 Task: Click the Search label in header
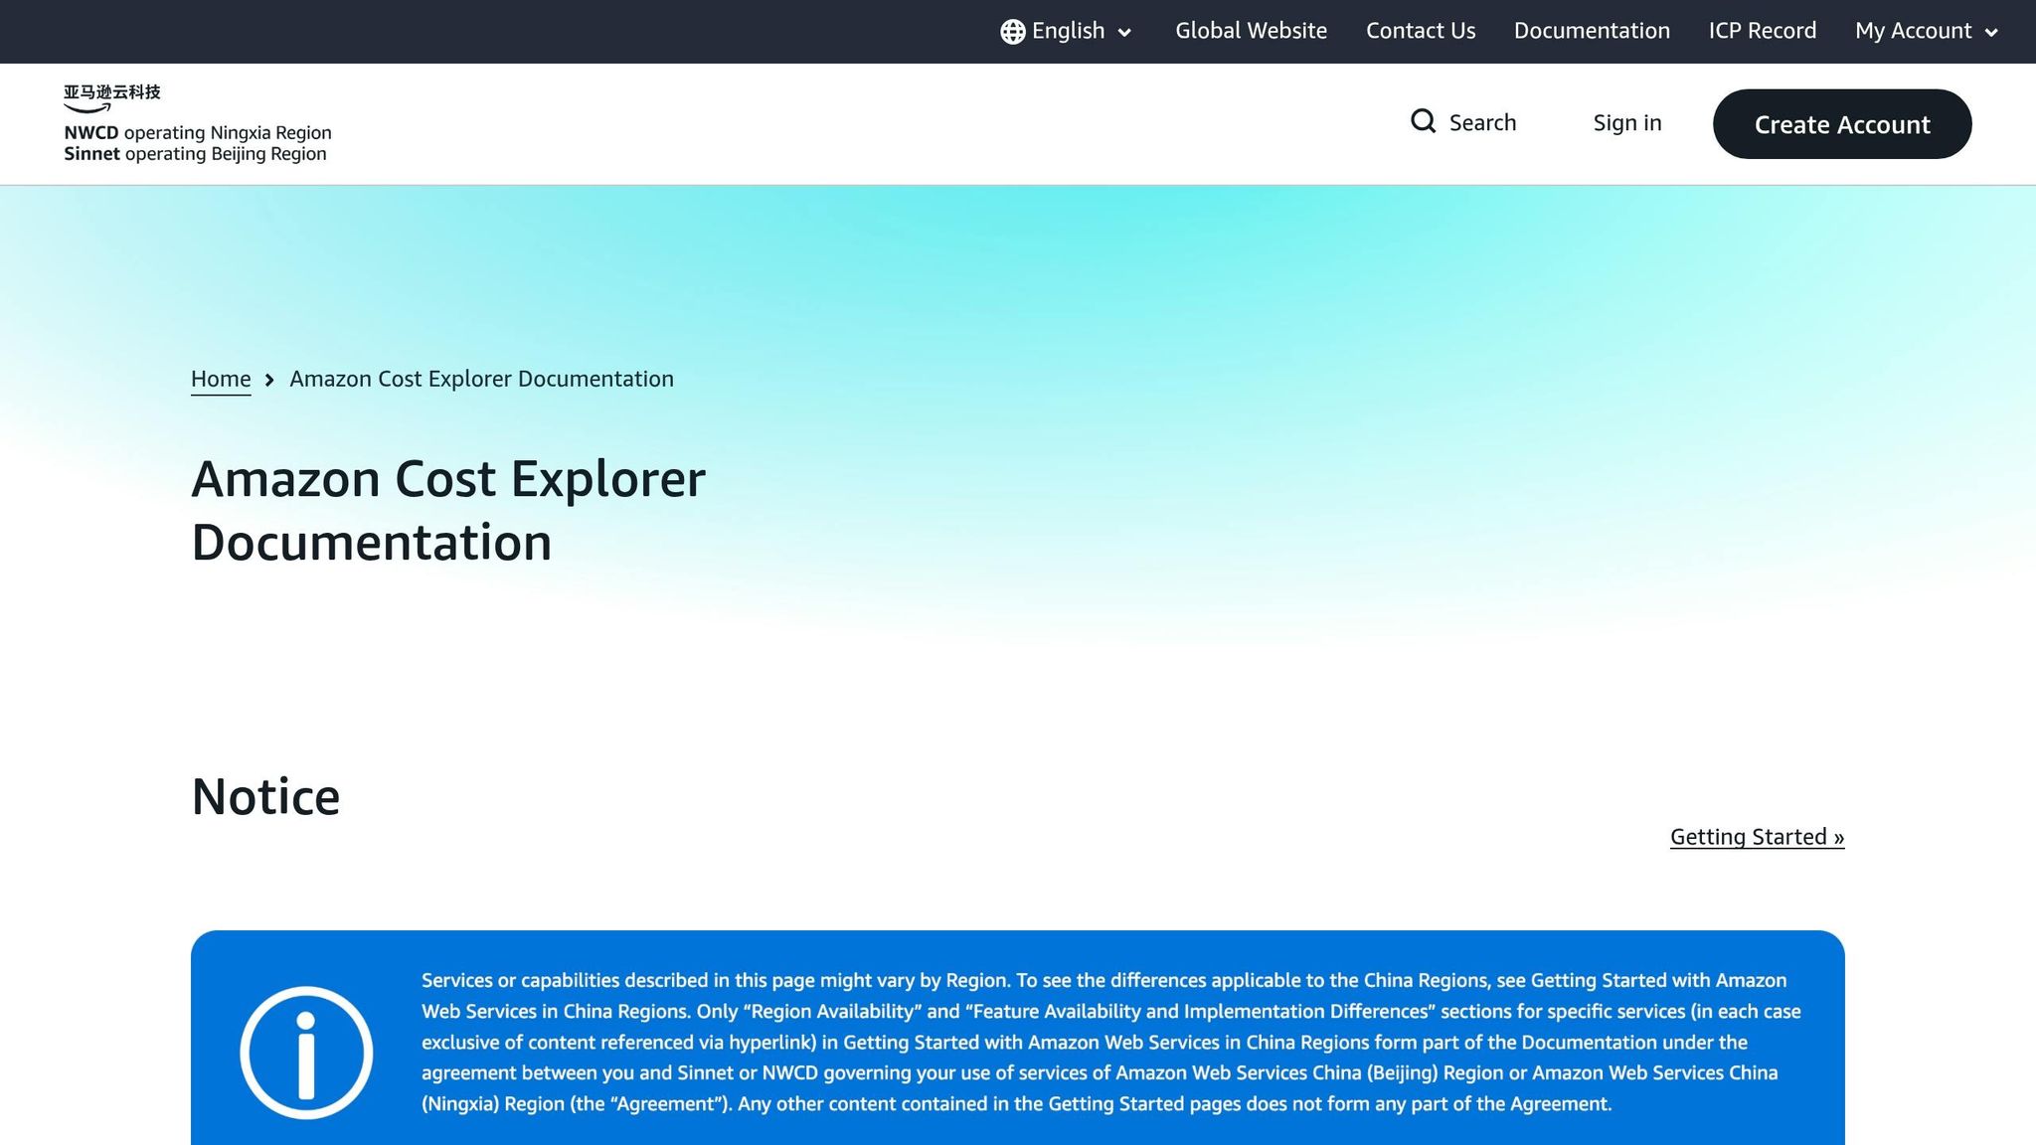tap(1482, 122)
